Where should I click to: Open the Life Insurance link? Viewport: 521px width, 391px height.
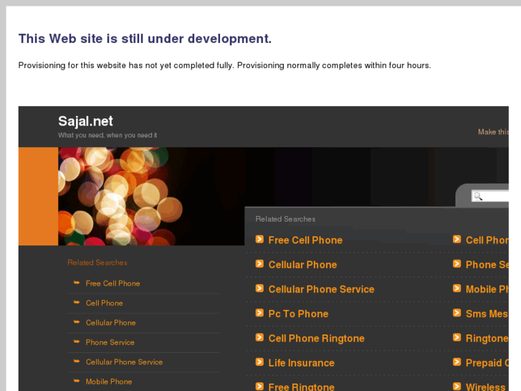(302, 363)
